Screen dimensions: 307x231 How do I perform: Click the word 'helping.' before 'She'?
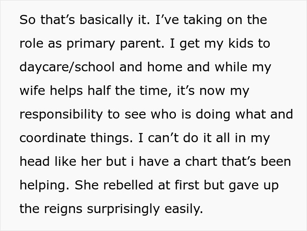[x=45, y=185]
